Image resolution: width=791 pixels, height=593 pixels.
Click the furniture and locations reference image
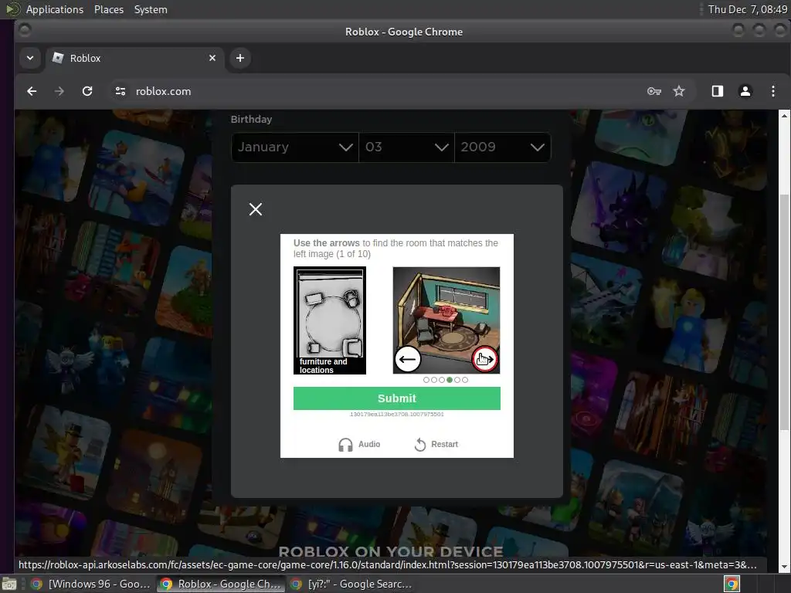point(330,320)
